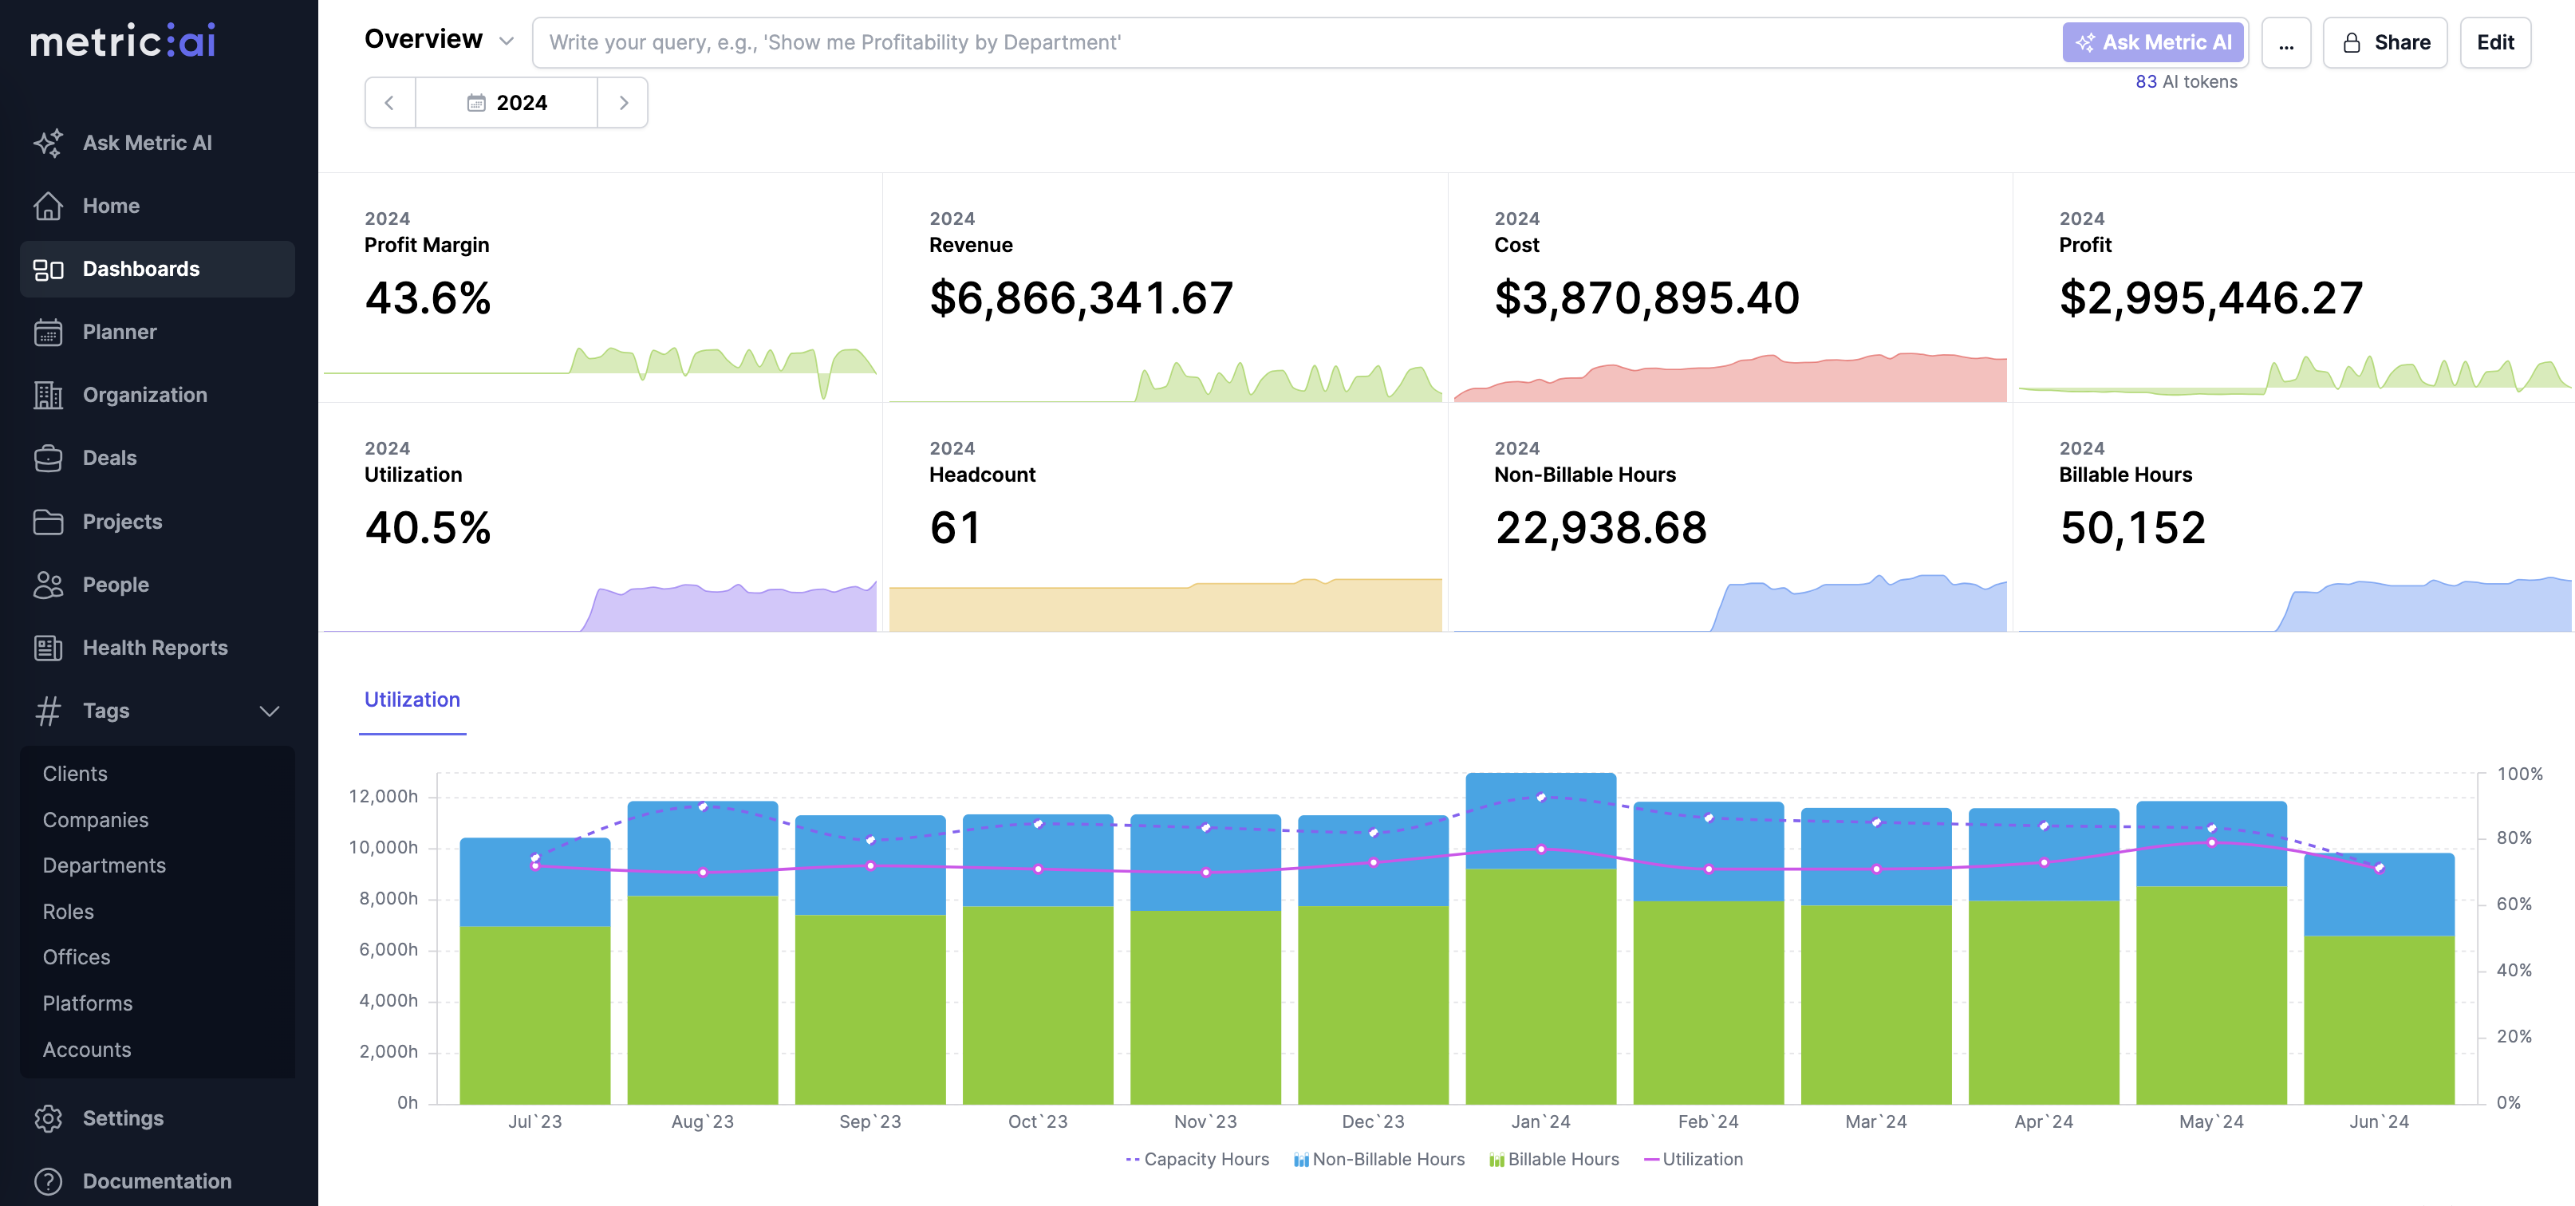
Task: Click the Edit button
Action: (2494, 42)
